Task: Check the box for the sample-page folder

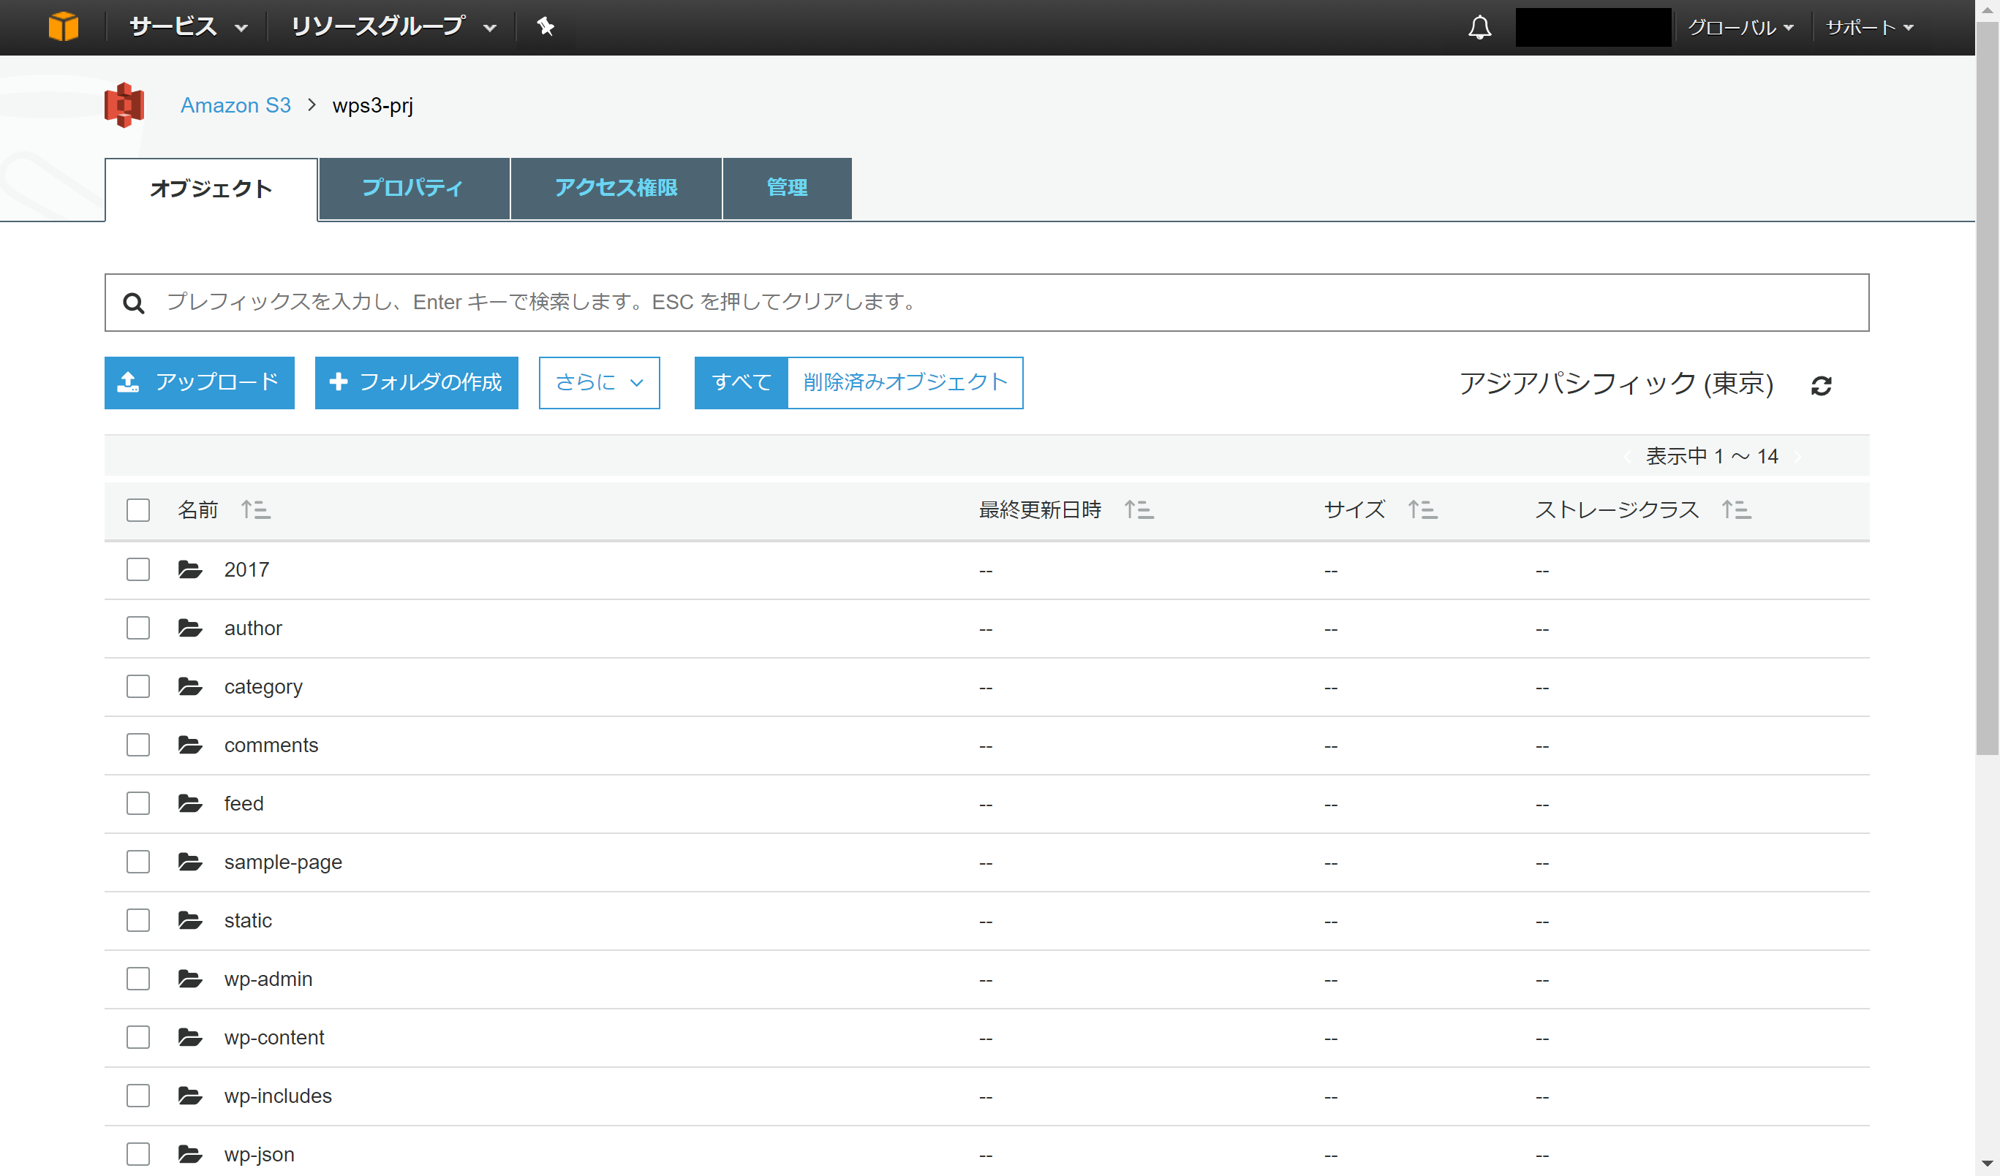Action: [x=138, y=862]
